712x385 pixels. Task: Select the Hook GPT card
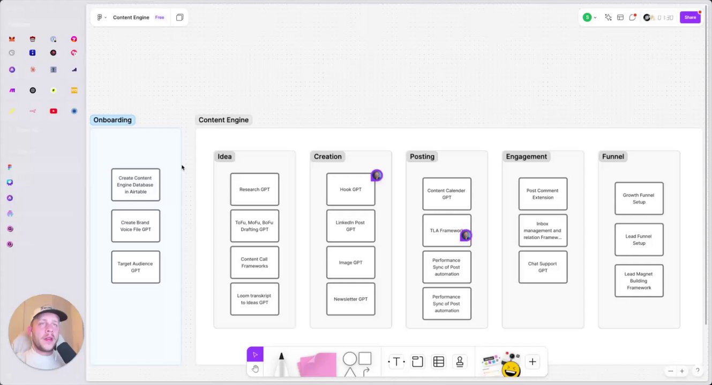(351, 189)
